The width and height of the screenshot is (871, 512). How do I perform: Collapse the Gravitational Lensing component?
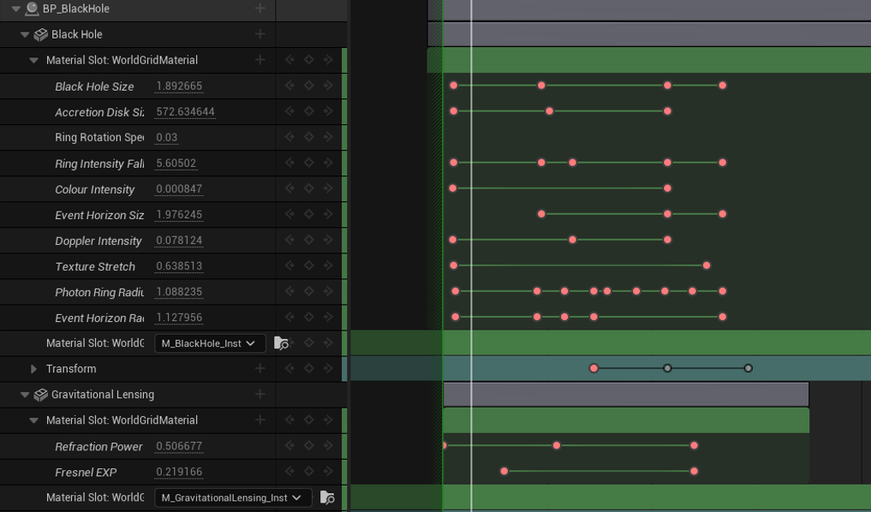pos(25,395)
